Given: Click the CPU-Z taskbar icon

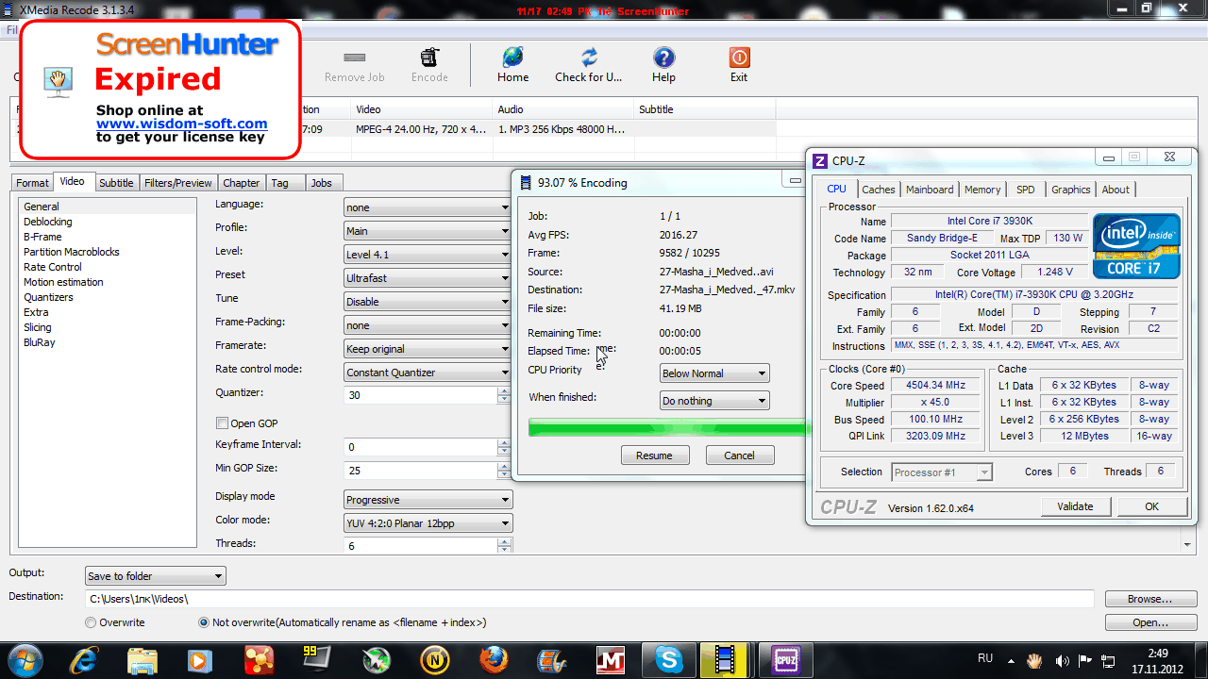Looking at the screenshot, I should [785, 658].
